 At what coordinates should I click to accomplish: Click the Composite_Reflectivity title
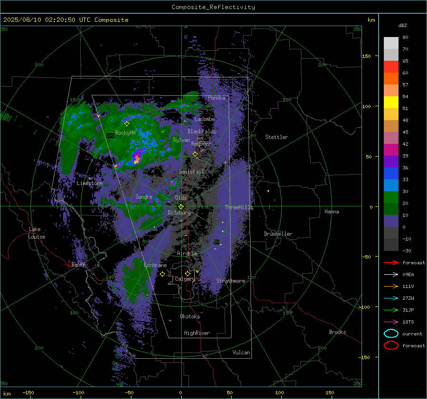coord(213,7)
